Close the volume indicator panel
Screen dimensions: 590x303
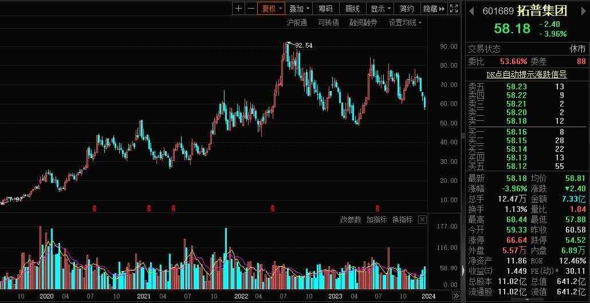click(422, 220)
